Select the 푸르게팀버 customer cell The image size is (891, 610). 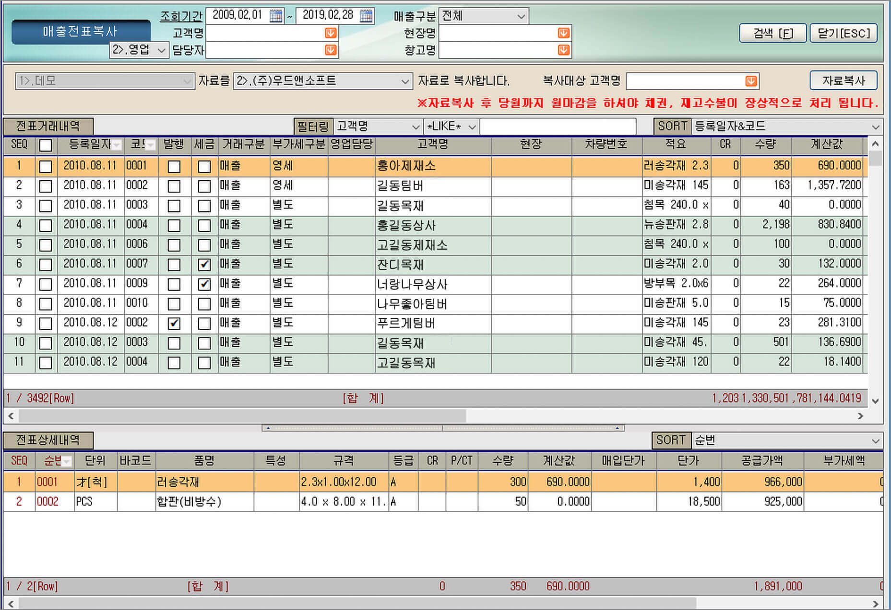pos(433,323)
